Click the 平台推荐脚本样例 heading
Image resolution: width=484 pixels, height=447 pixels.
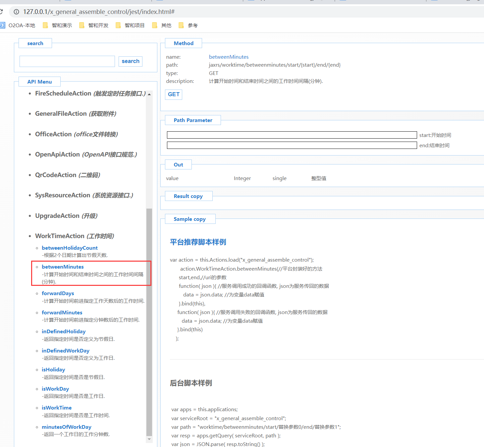[x=198, y=242]
